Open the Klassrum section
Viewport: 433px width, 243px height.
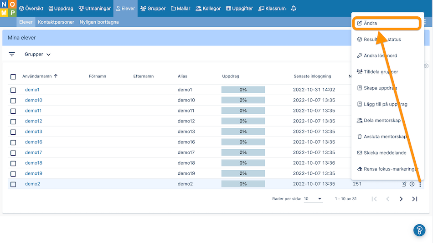(x=272, y=9)
